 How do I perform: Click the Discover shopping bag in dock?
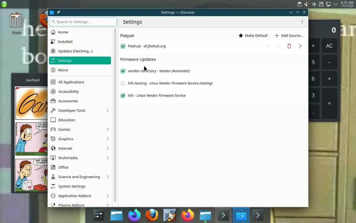(241, 215)
